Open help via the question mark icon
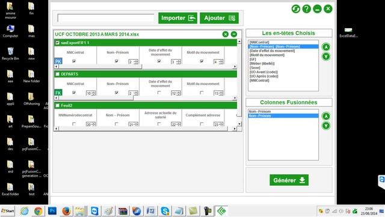 (306, 9)
